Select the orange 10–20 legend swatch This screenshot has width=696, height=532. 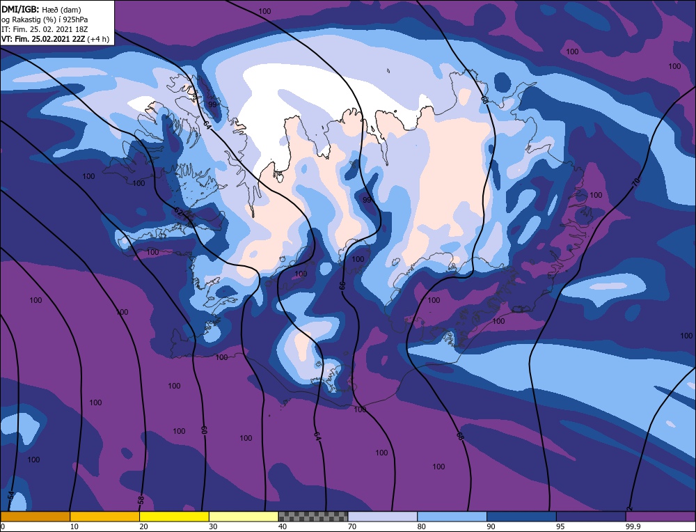click(105, 517)
